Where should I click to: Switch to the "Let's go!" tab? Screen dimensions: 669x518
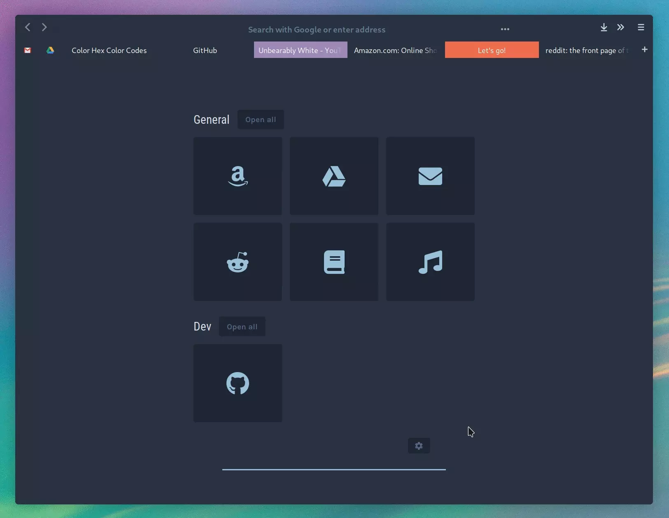[x=491, y=50]
